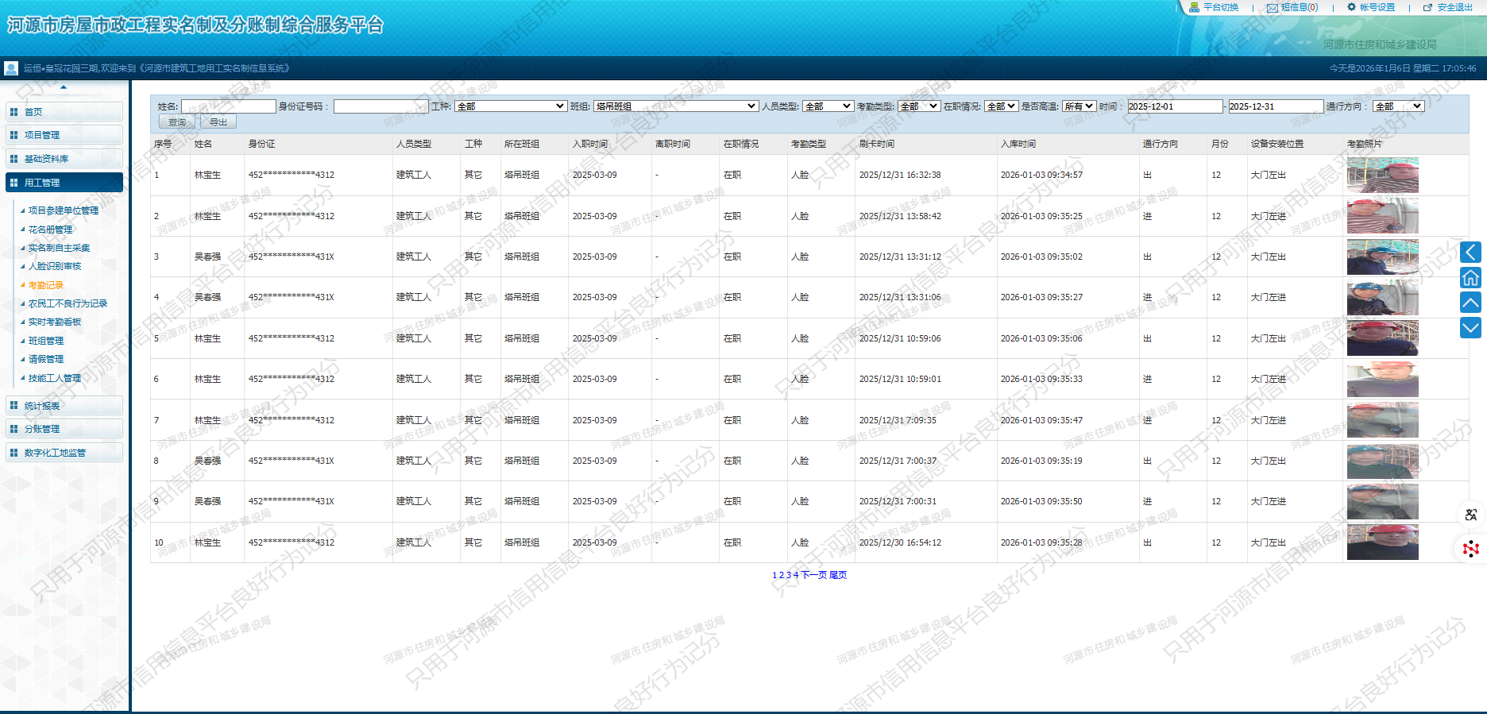Click the 姓名 name input field
1487x714 pixels.
(228, 106)
